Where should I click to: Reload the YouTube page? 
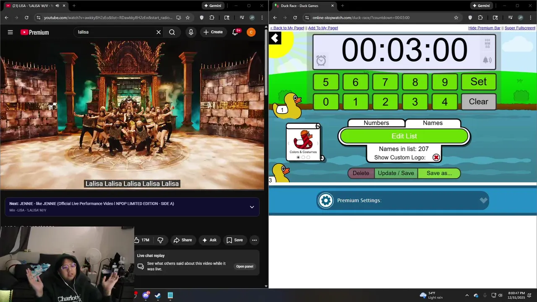[26, 18]
